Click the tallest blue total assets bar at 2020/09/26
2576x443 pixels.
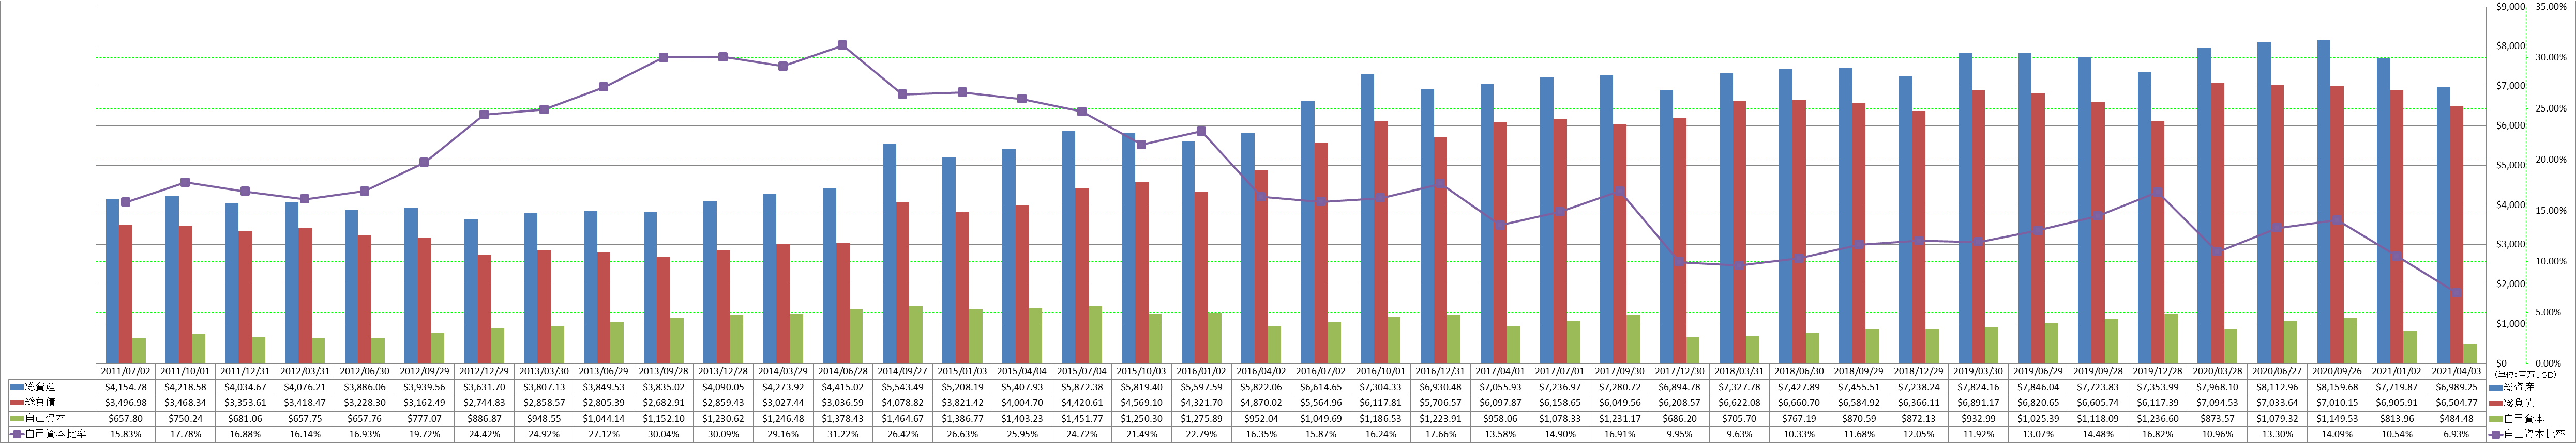point(2323,202)
